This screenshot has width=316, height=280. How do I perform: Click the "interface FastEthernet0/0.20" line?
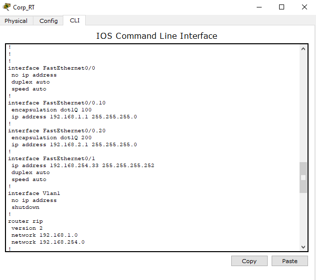coord(57,131)
